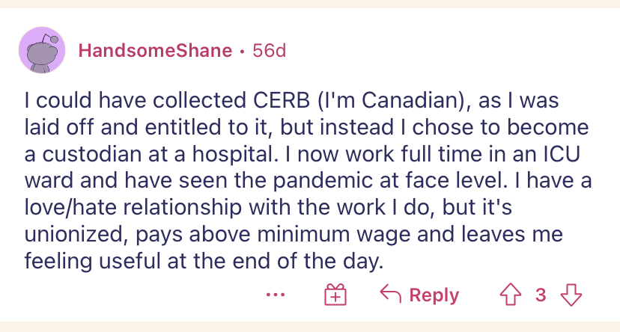Click the 56d comment timestamp
The image size is (620, 332).
click(x=270, y=51)
